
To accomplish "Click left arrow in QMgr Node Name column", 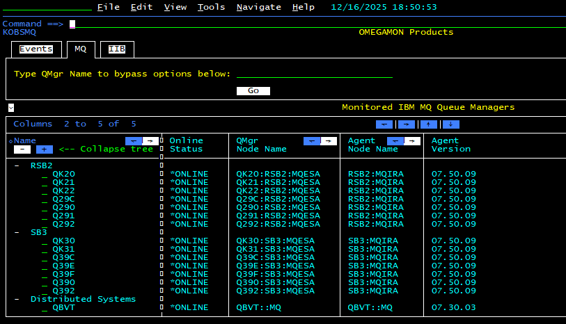I will 311,140.
